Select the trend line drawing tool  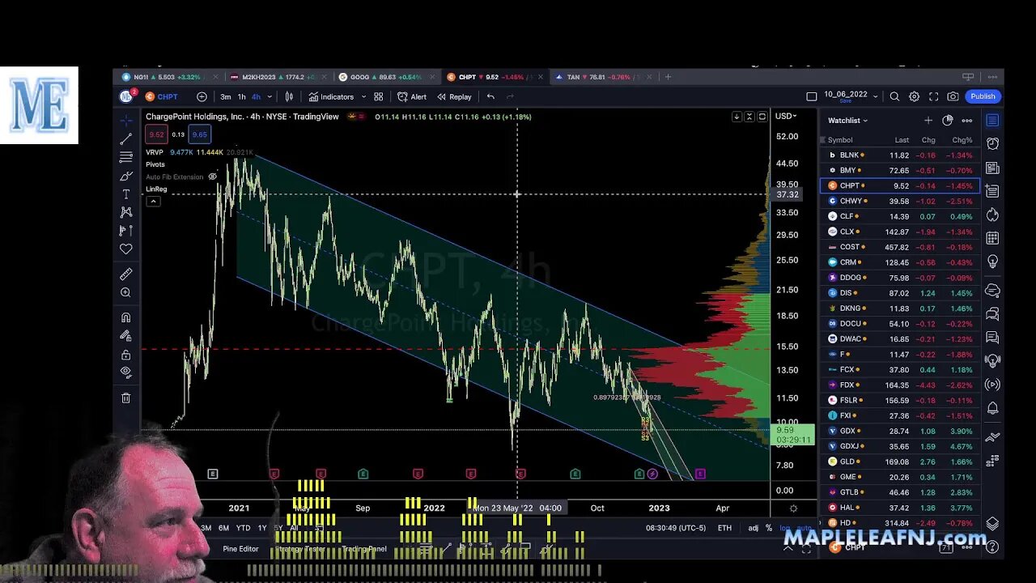click(125, 139)
